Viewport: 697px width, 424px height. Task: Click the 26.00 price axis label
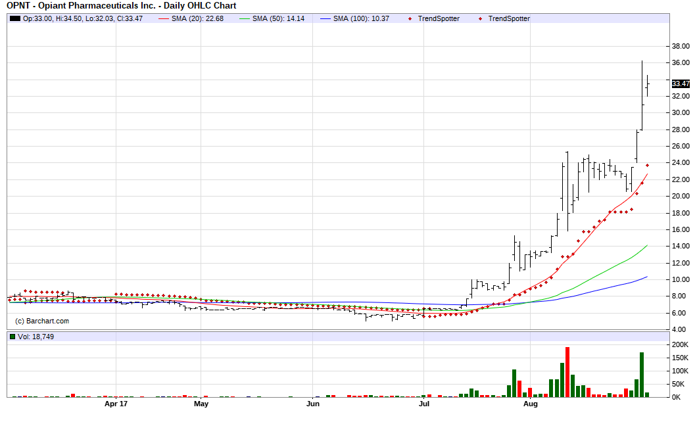[681, 146]
